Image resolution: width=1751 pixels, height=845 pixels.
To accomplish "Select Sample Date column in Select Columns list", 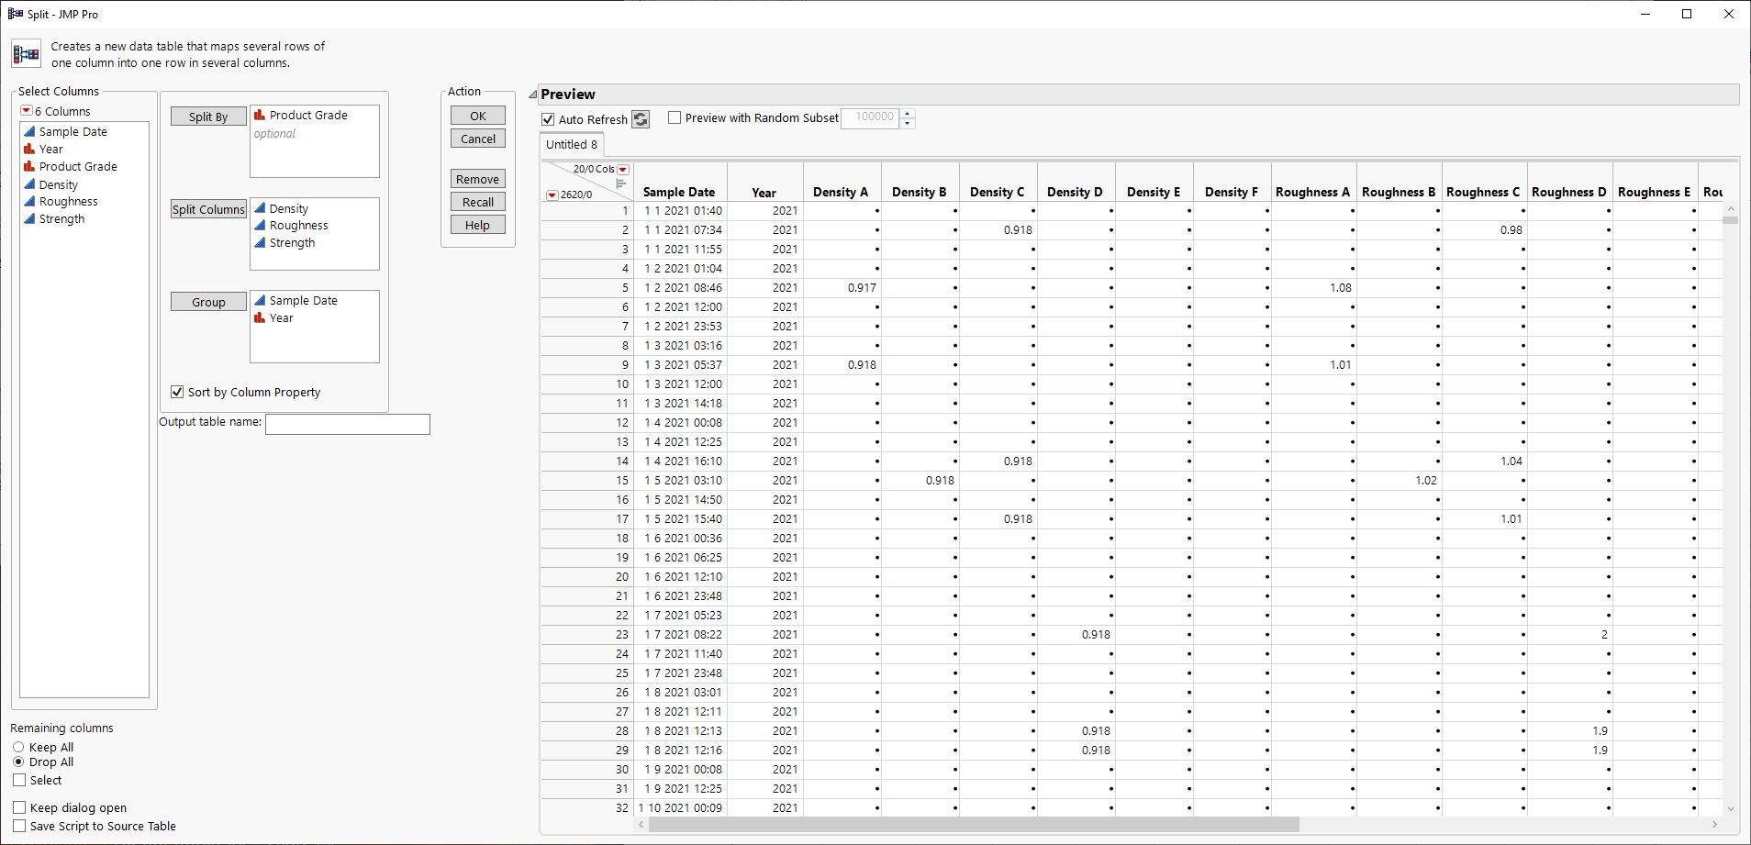I will coord(72,132).
